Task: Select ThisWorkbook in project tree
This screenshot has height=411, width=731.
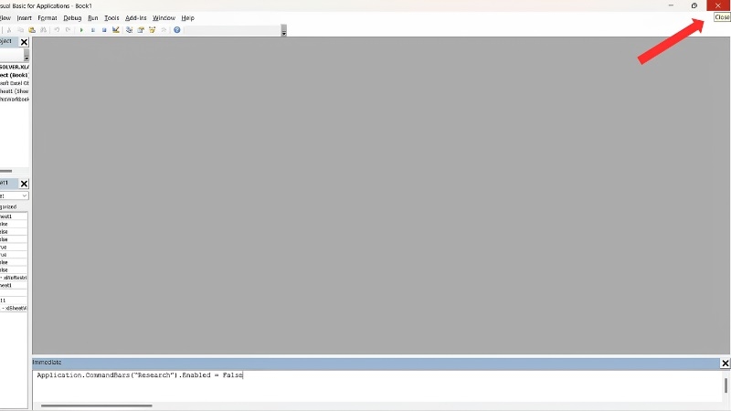Action: pyautogui.click(x=15, y=100)
